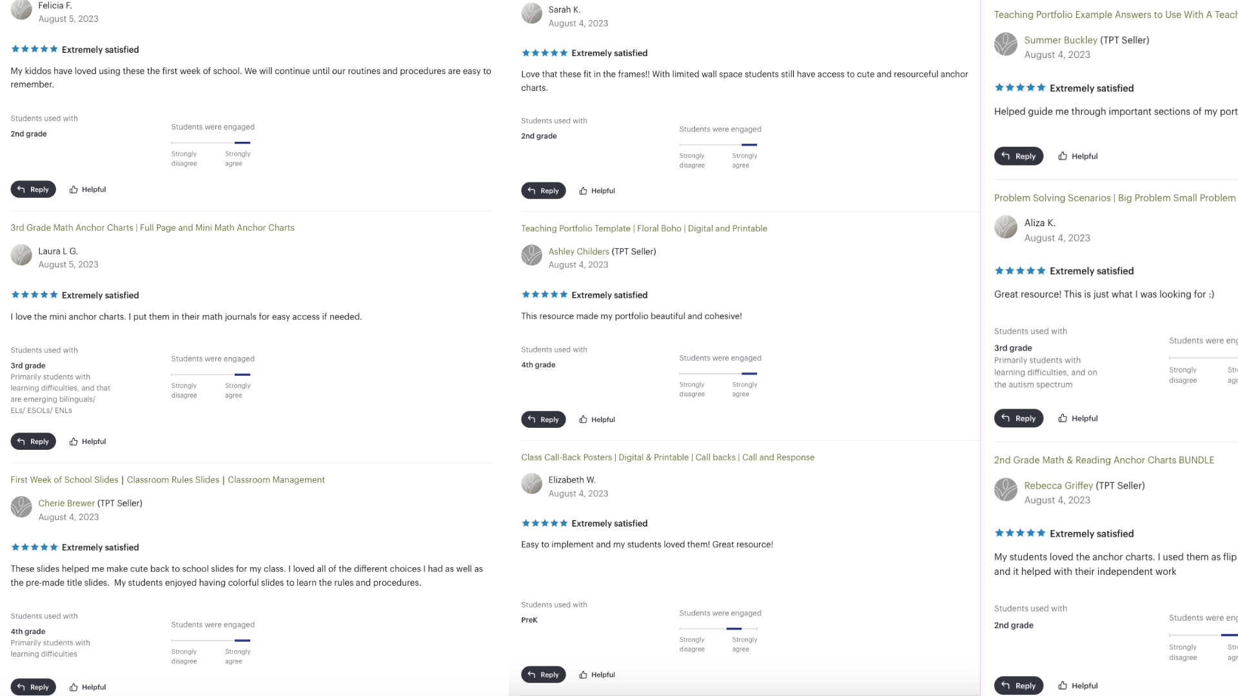Click five-star rating on Sarah K.'s review
The height and width of the screenshot is (696, 1238).
(x=544, y=53)
